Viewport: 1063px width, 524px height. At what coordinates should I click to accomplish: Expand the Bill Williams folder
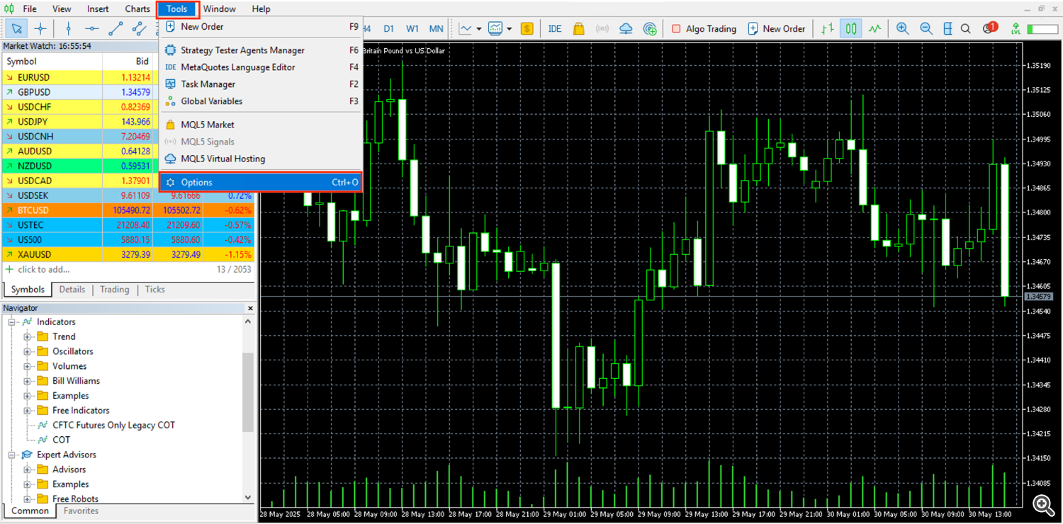[x=27, y=382]
